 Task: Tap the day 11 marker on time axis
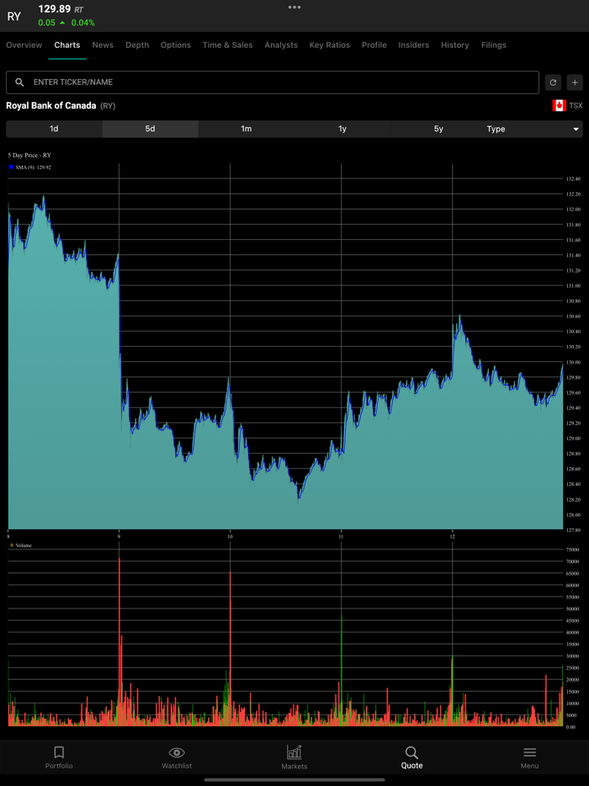pos(341,536)
